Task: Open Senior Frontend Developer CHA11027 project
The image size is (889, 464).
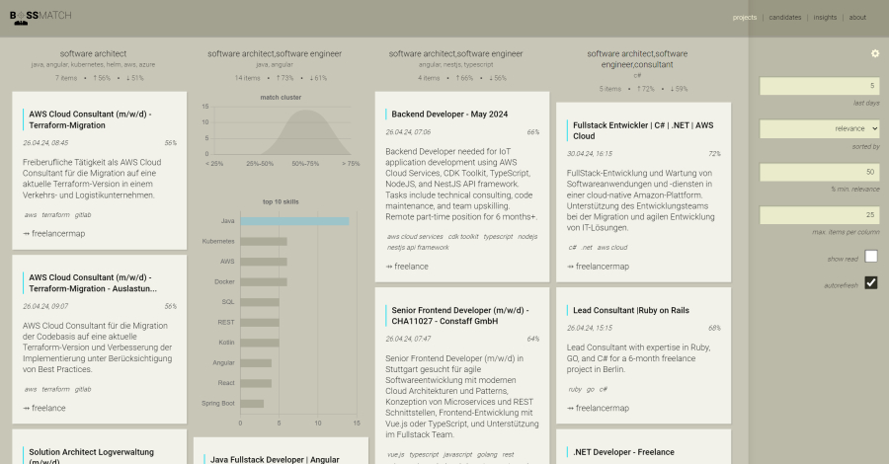Action: point(459,316)
